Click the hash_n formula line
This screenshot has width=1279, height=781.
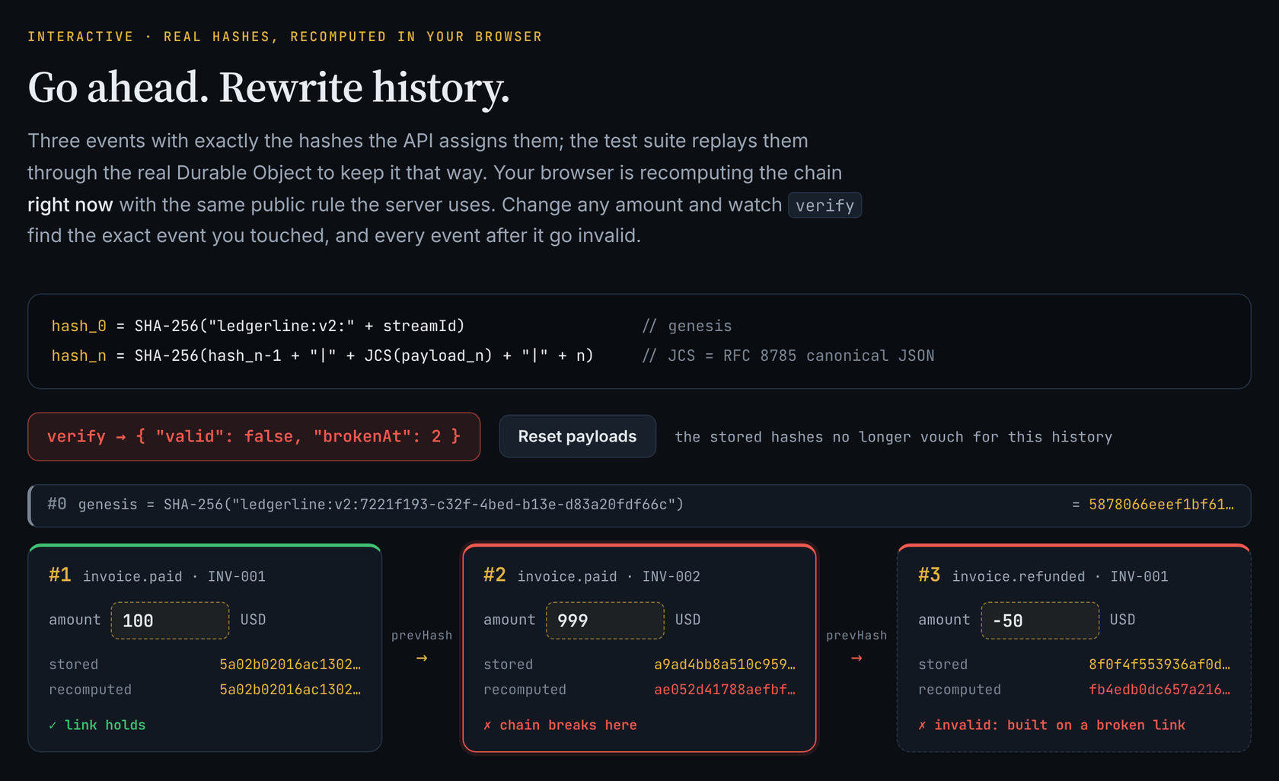click(322, 355)
